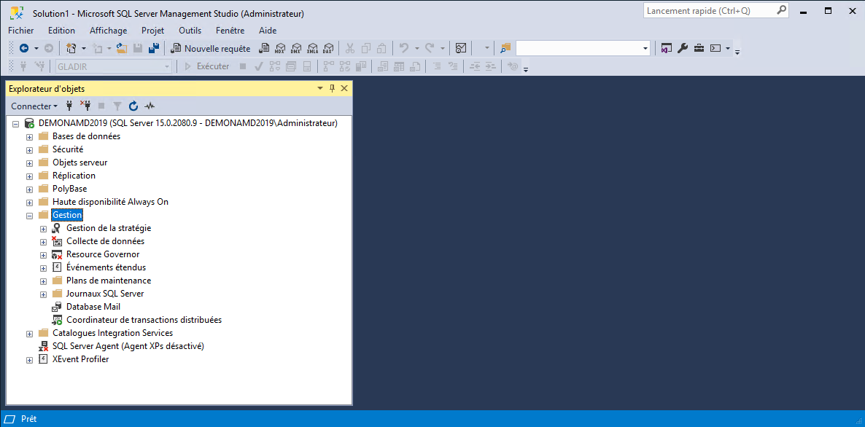The height and width of the screenshot is (427, 865).
Task: Open Activity Monitor in Object Explorer toolbar
Action: 149,106
